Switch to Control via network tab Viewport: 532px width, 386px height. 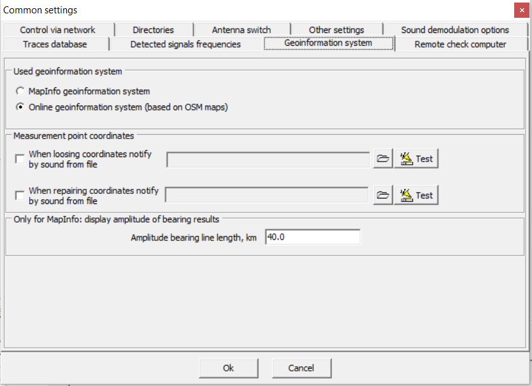(57, 30)
